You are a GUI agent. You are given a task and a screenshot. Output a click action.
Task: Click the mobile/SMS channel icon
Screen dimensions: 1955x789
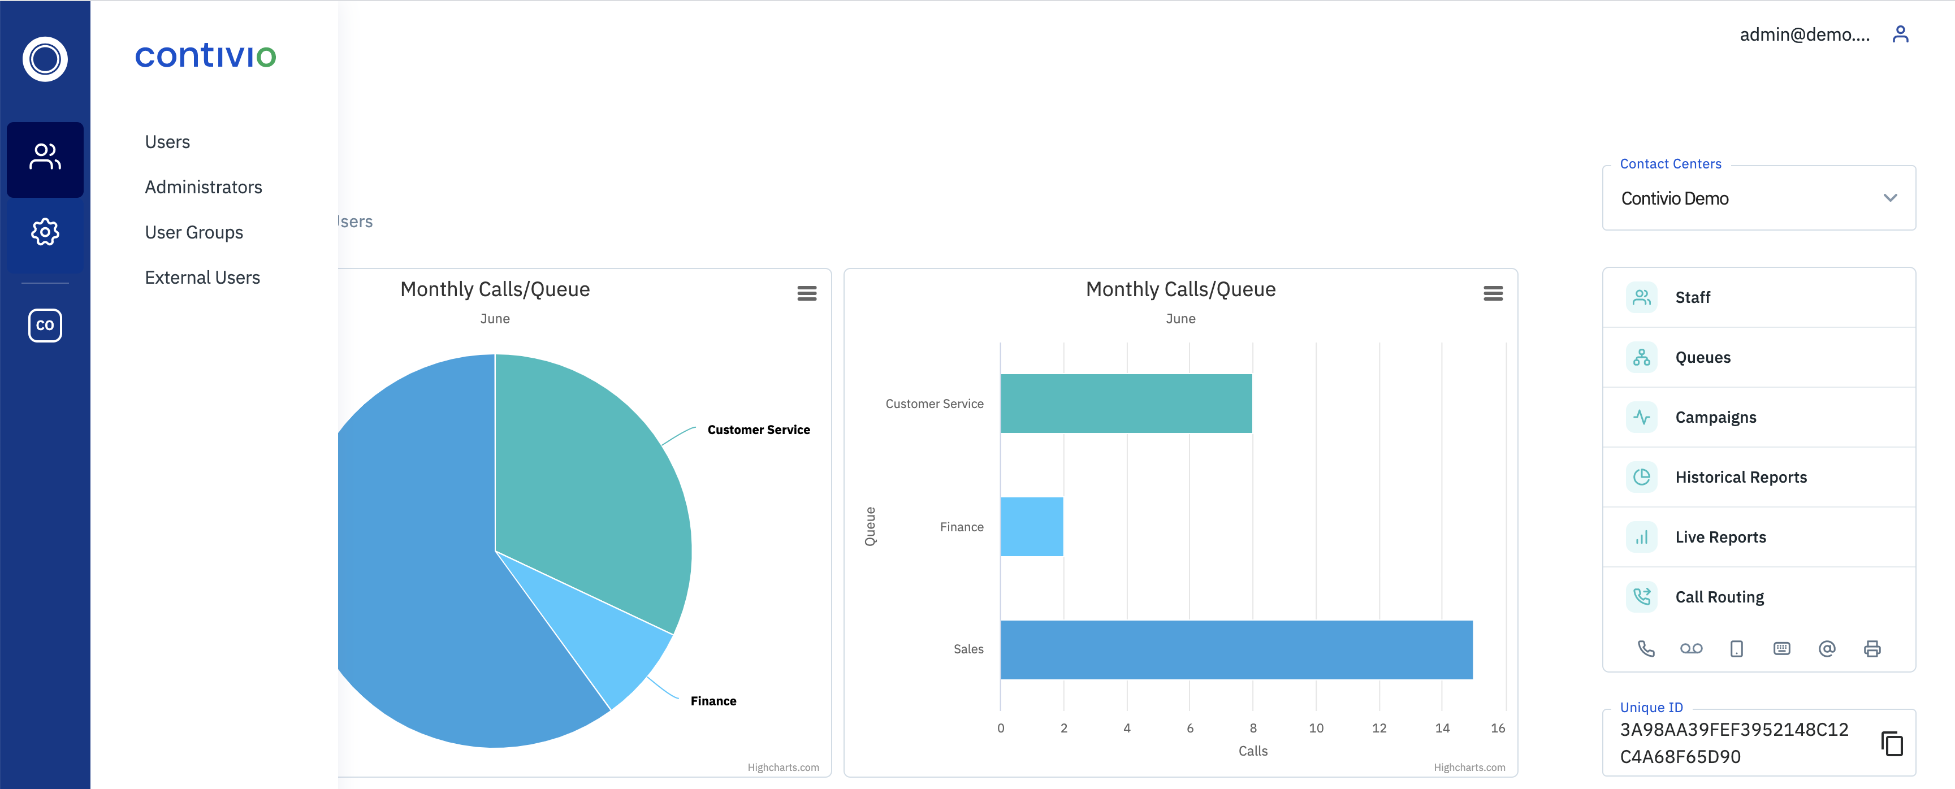(x=1736, y=649)
